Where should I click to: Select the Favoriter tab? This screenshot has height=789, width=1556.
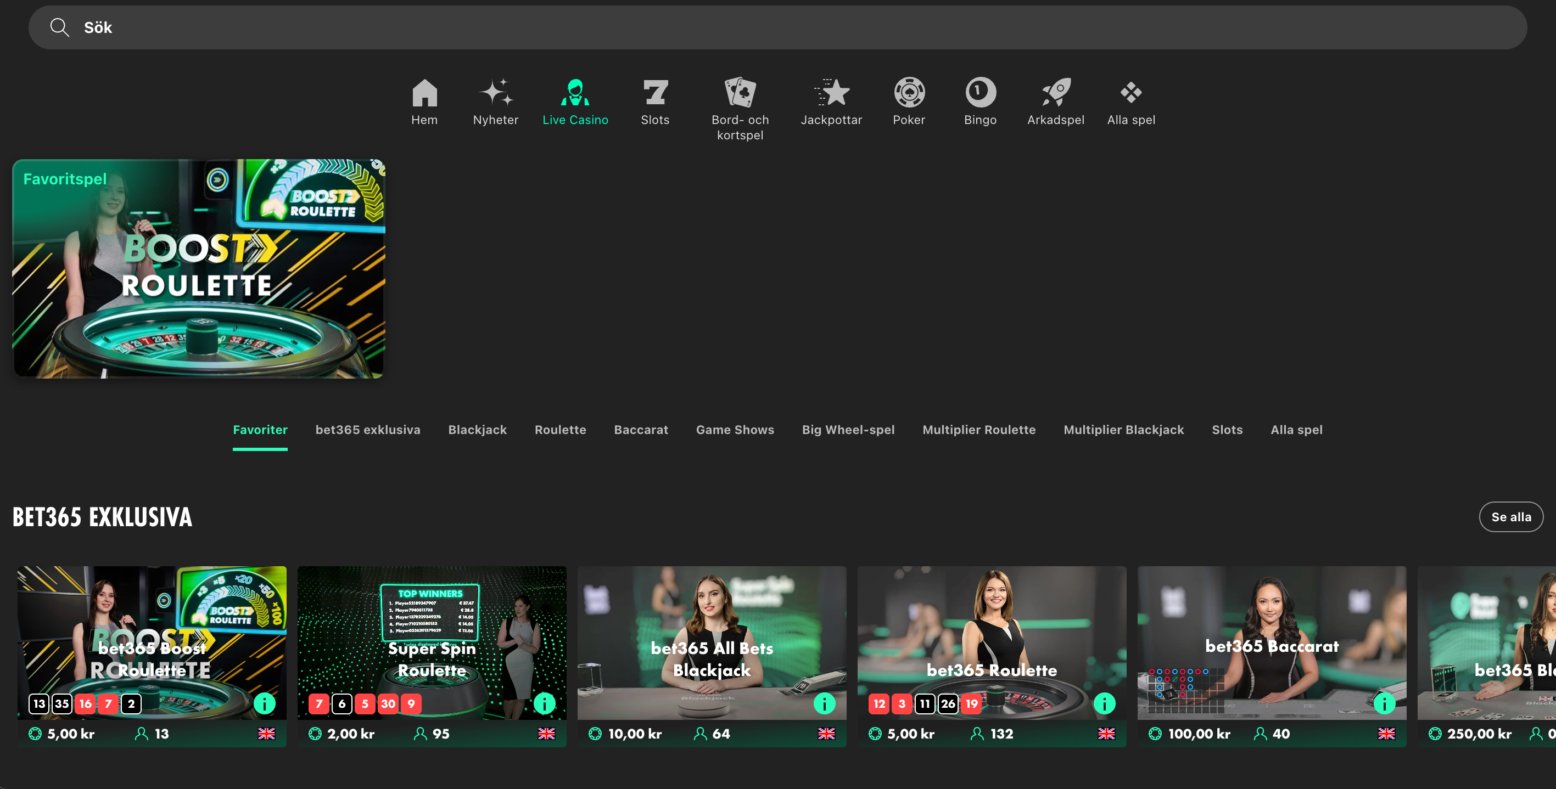(x=260, y=430)
